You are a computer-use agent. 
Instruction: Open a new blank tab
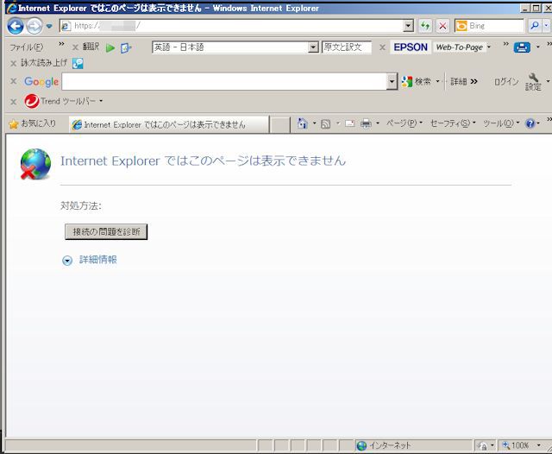point(279,124)
